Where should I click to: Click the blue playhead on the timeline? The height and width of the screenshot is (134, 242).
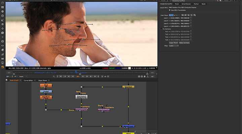coord(76,72)
